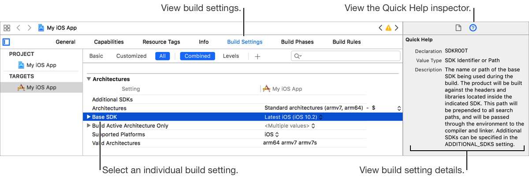Select My iOS App under PROJECT
Image resolution: width=529 pixels, height=178 pixels.
[x=41, y=65]
